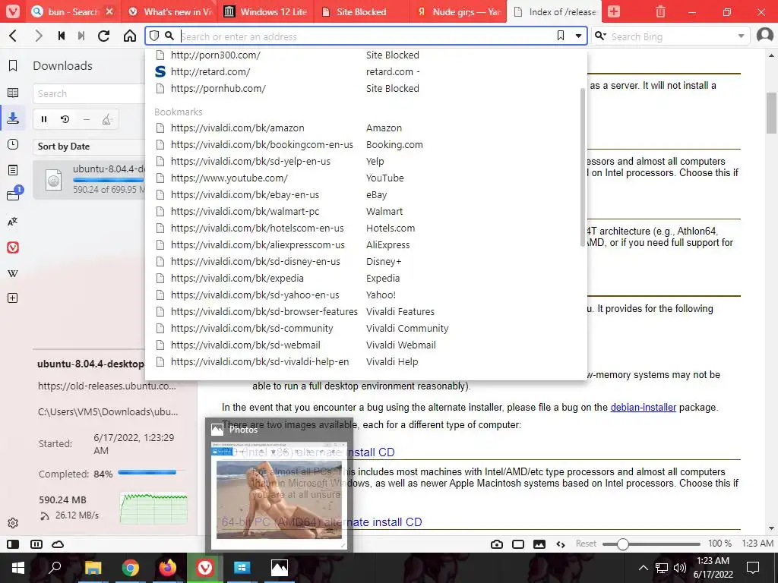This screenshot has height=583, width=778.
Task: Open the Bookmarks side panel
Action: pos(13,65)
